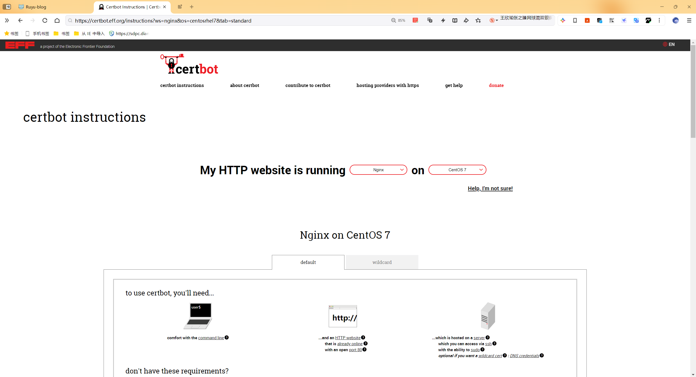Viewport: 696px width, 377px height.
Task: Select the default instructions tab
Action: (308, 262)
